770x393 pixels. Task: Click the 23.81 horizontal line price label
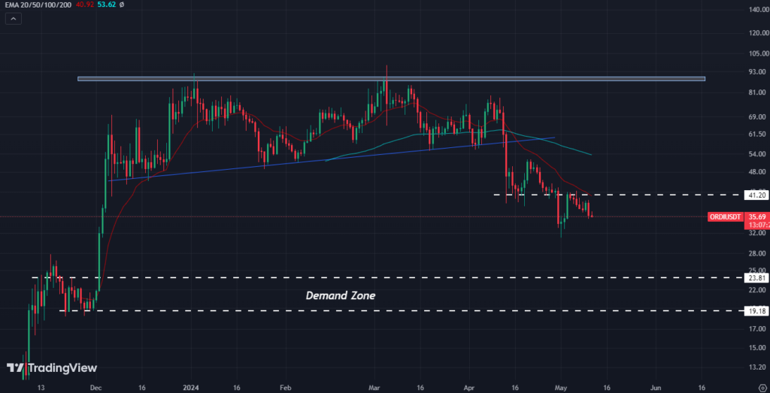[x=756, y=278]
